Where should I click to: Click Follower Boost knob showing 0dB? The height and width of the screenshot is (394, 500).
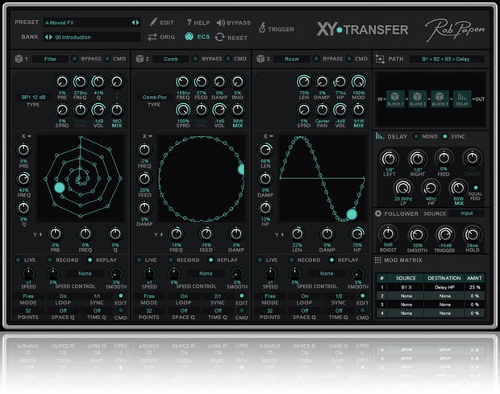[x=388, y=234]
